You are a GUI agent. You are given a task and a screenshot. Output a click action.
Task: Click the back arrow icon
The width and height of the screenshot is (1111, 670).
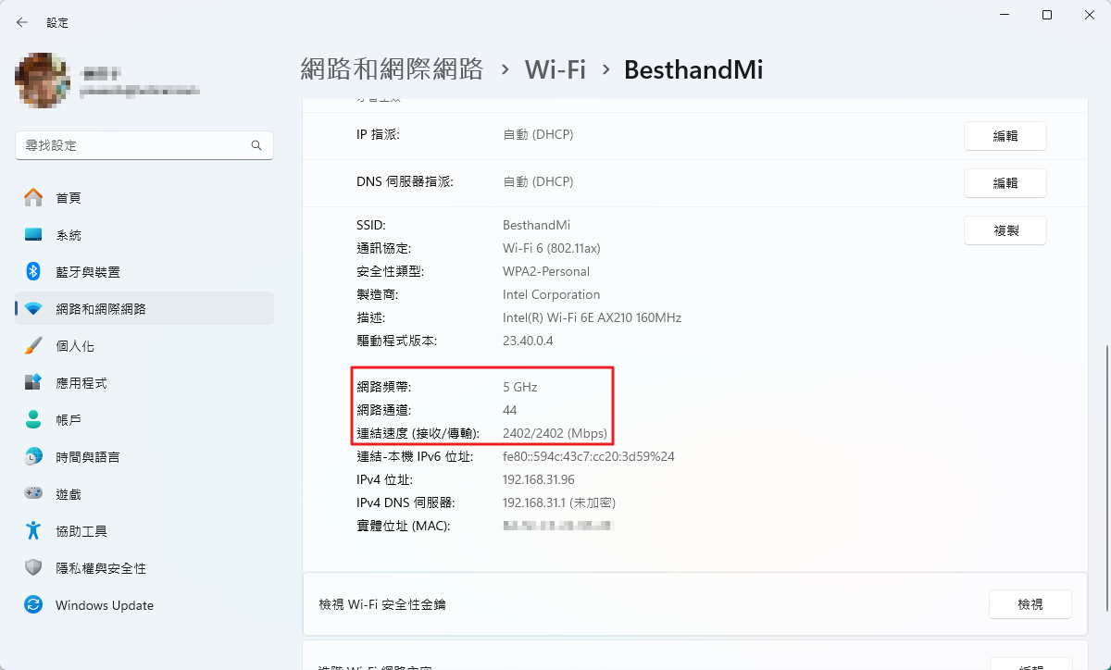[22, 22]
